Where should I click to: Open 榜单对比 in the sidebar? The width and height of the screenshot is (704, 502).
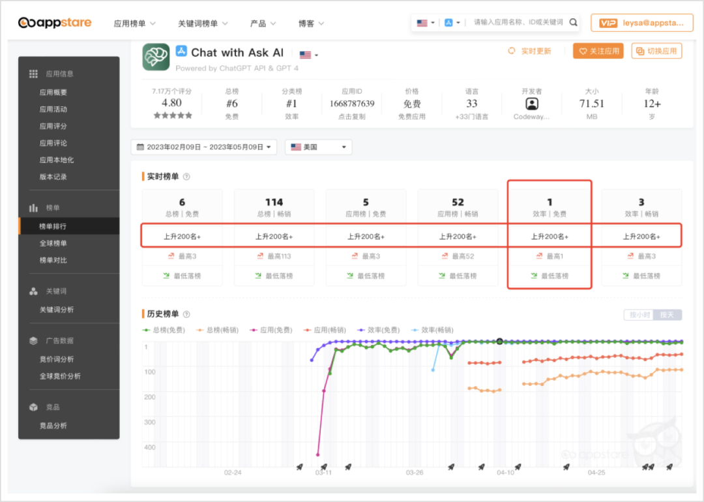click(x=53, y=260)
